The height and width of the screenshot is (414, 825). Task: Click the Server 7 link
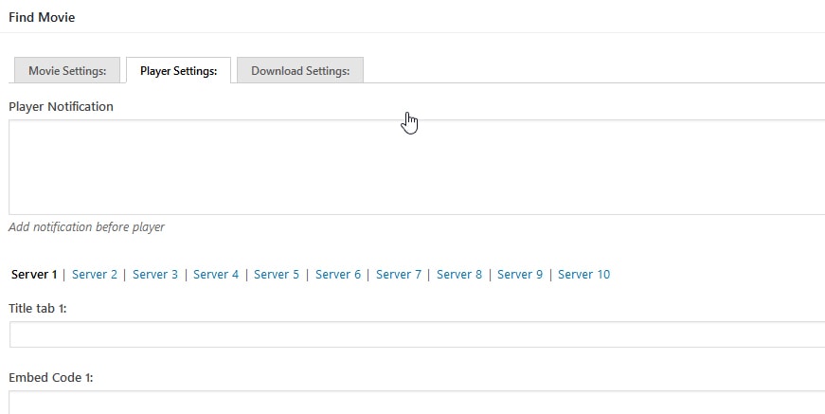[x=399, y=275]
